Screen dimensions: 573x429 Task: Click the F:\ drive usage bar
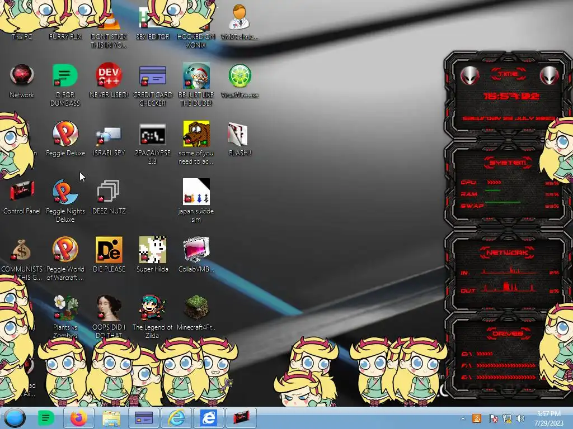coord(506,365)
